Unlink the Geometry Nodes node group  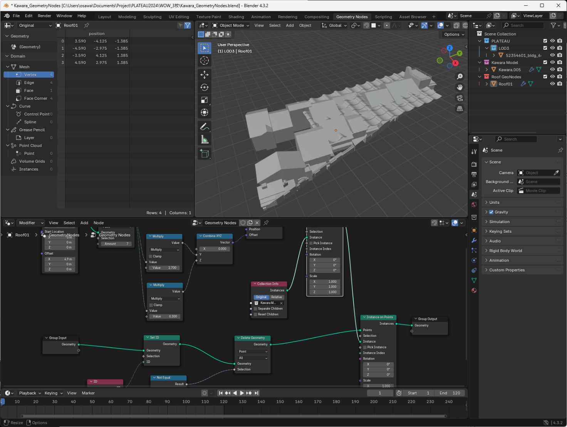[257, 223]
